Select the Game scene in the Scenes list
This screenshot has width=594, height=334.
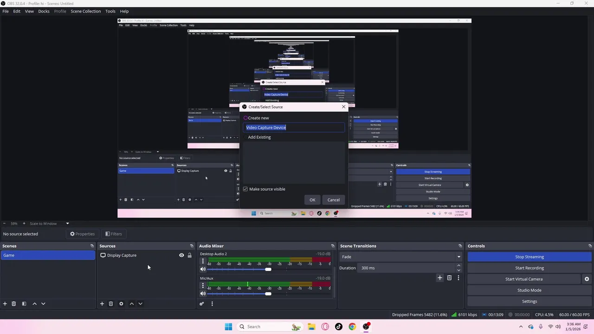click(48, 255)
